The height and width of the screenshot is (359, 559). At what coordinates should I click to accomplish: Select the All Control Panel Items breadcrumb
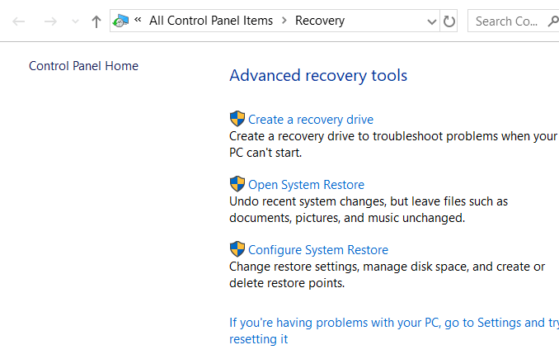tap(210, 21)
